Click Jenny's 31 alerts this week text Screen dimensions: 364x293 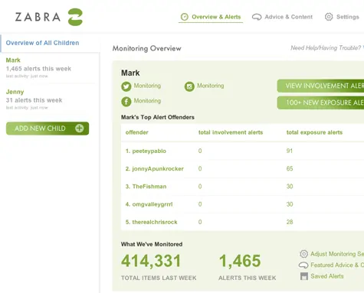(34, 100)
